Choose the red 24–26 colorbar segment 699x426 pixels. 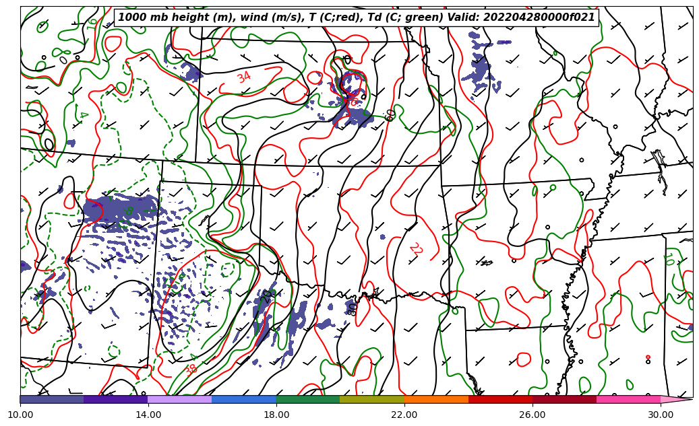(501, 399)
